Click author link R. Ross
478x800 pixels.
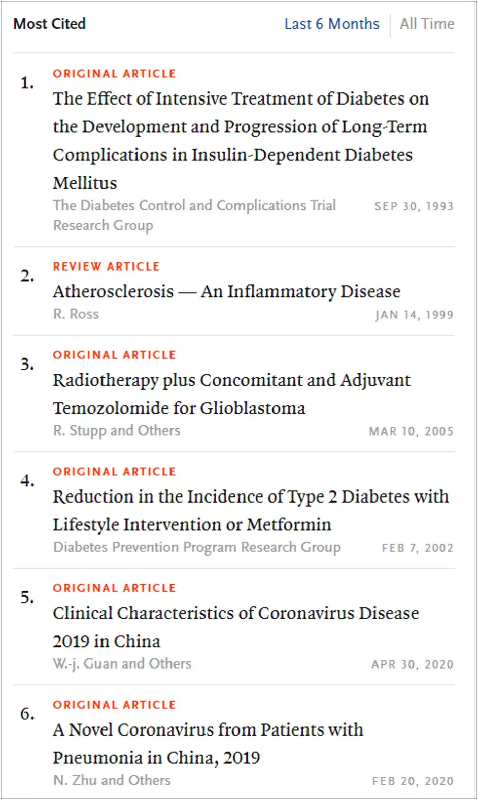(76, 314)
